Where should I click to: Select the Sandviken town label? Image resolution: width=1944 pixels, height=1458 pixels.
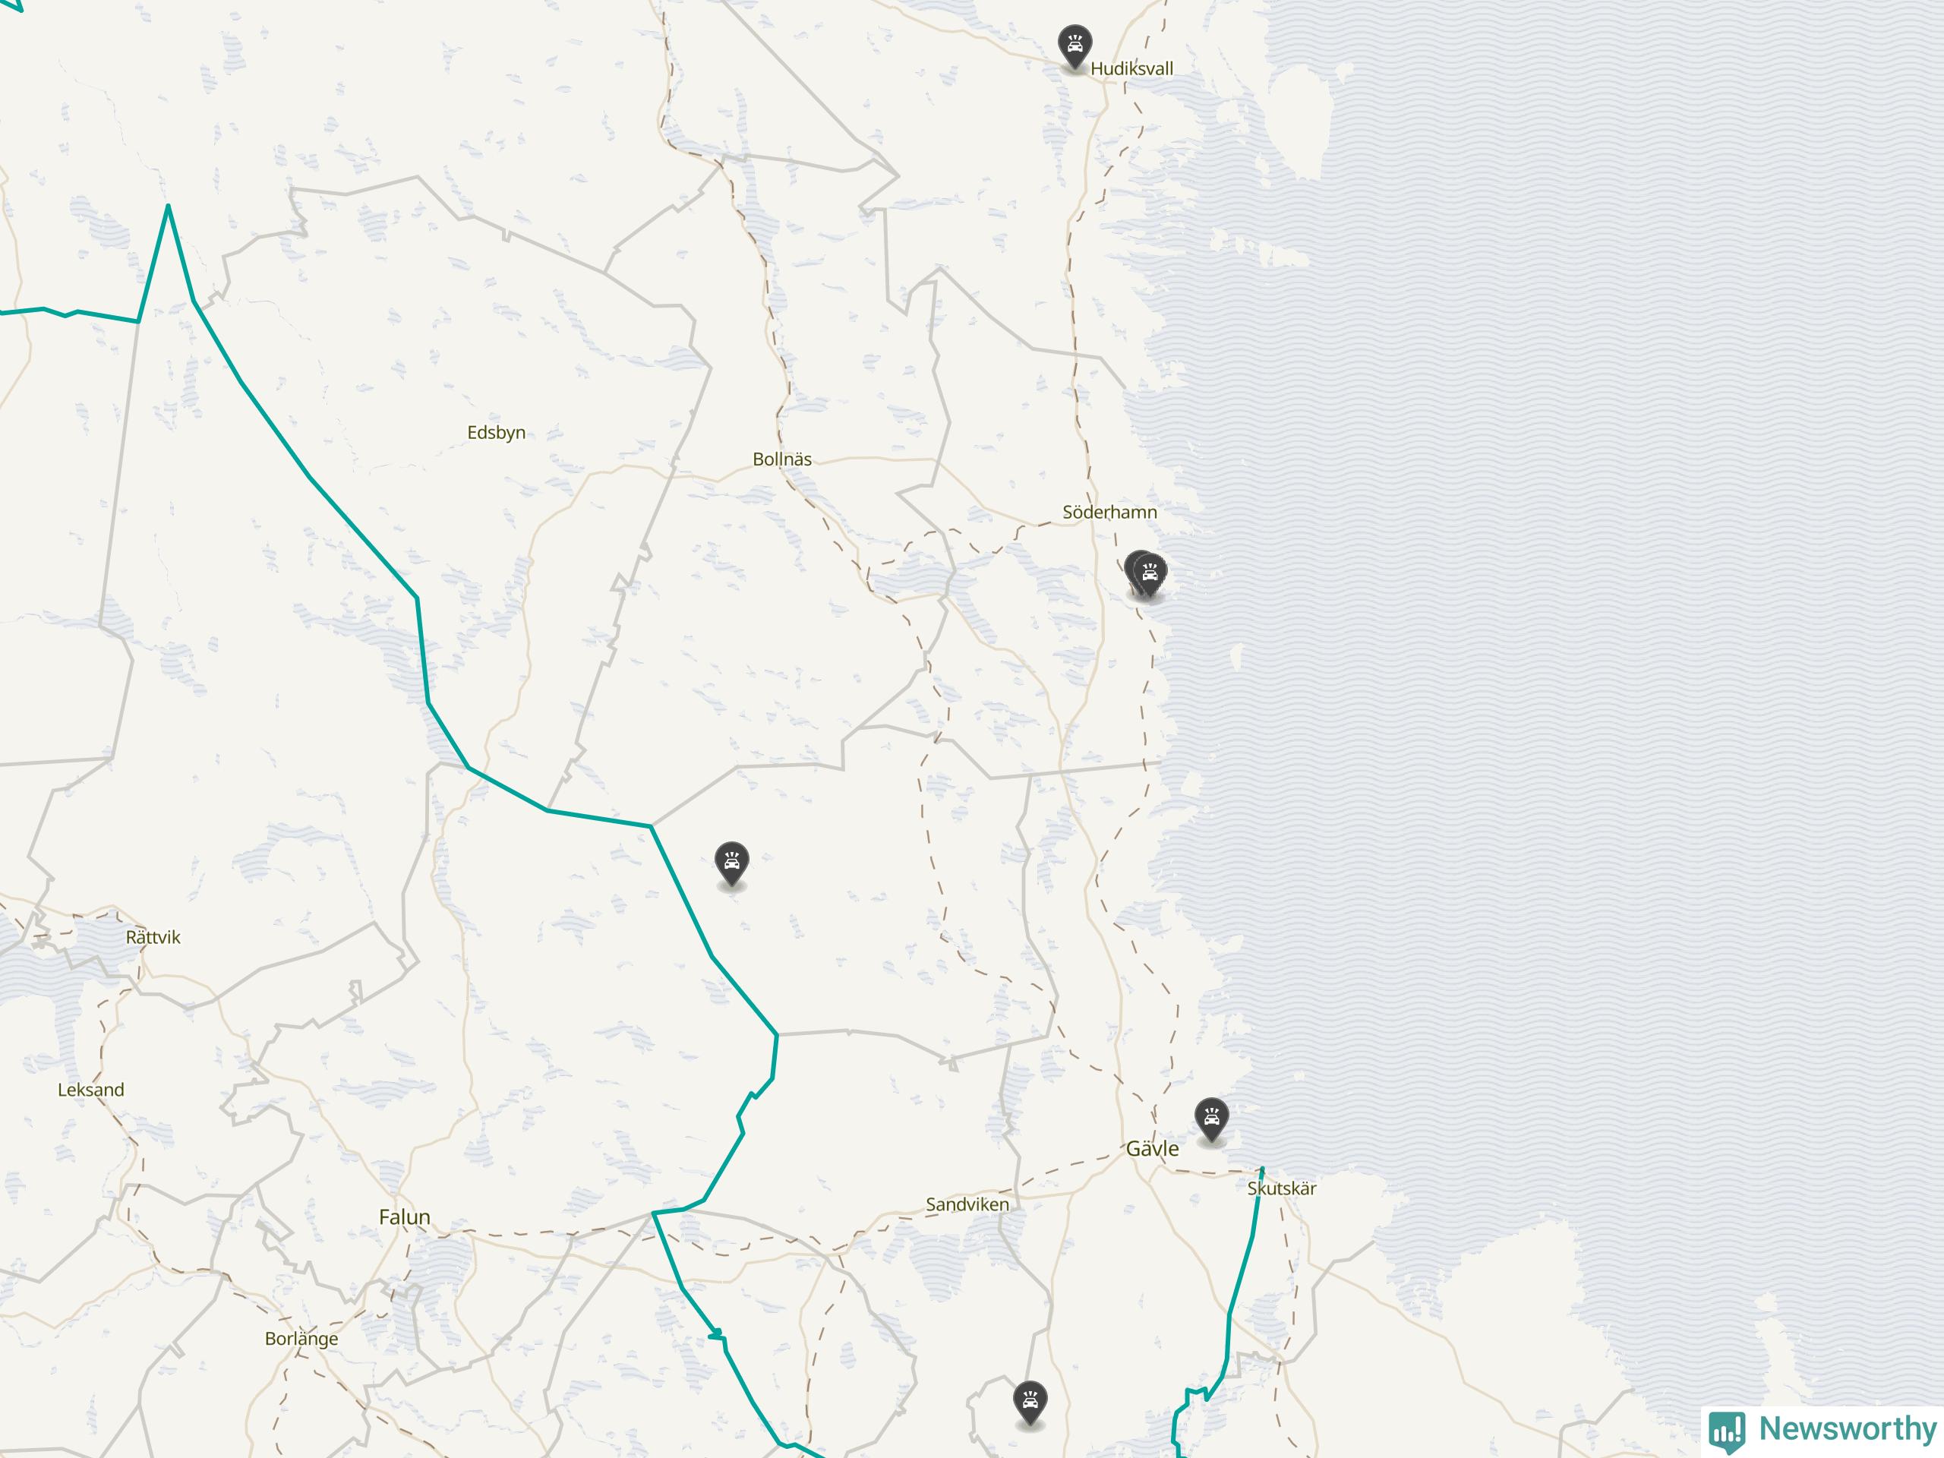click(967, 1204)
